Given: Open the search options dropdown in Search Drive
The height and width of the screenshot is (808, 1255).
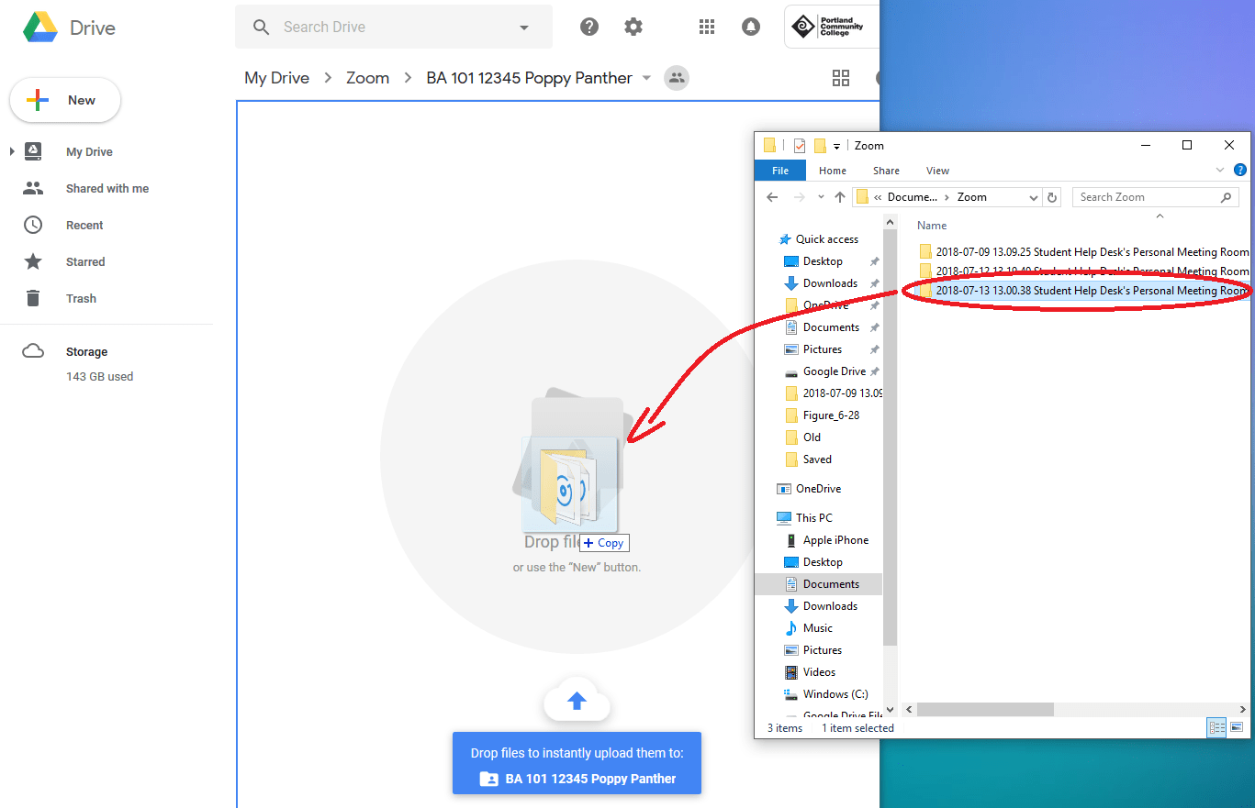Looking at the screenshot, I should 524,28.
